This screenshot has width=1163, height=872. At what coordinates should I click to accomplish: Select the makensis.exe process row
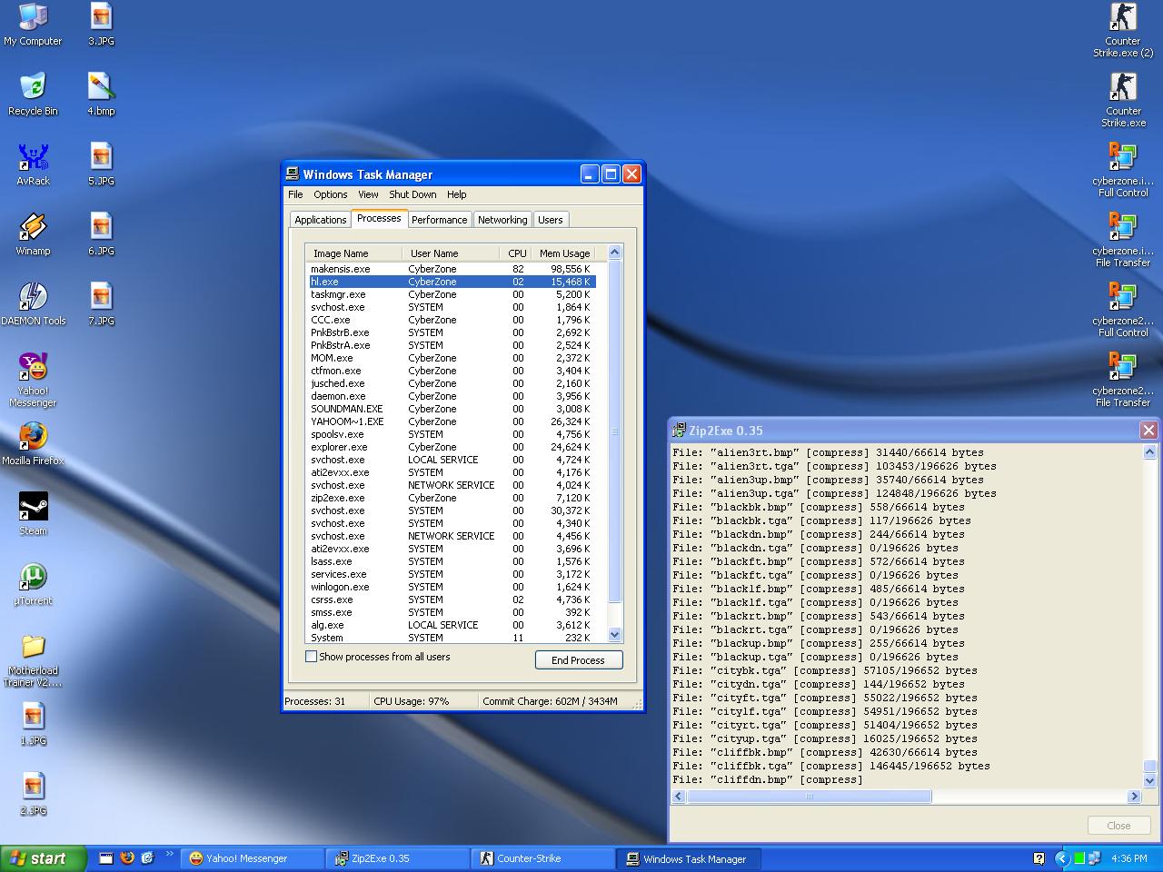click(341, 269)
